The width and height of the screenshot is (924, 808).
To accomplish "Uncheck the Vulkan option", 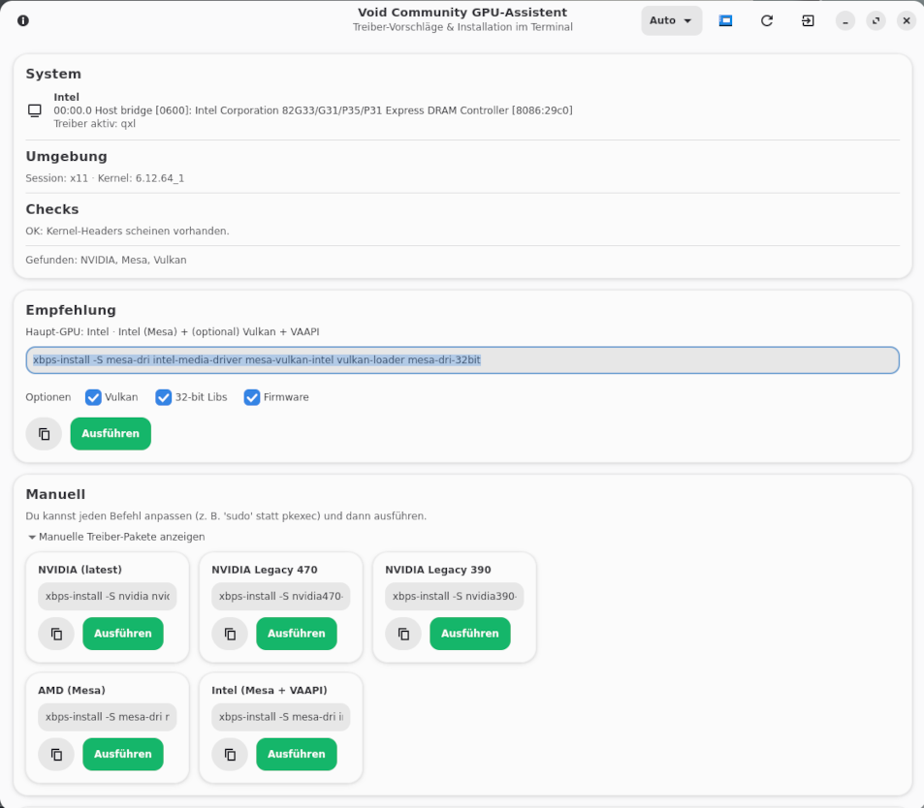I will point(94,397).
